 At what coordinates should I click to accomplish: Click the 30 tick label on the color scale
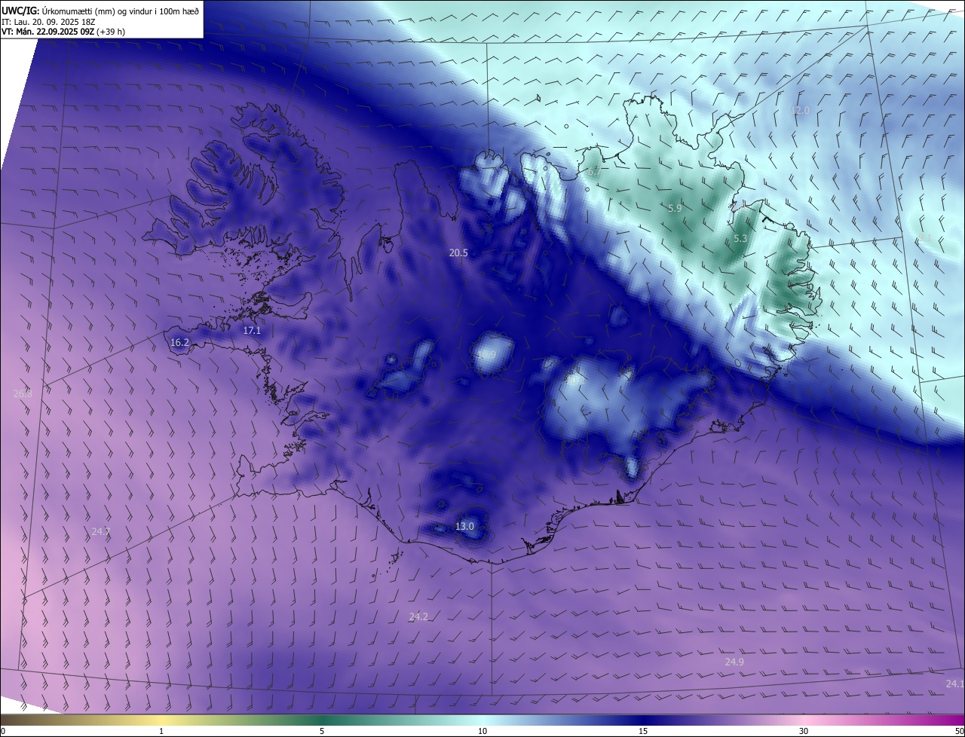804,731
